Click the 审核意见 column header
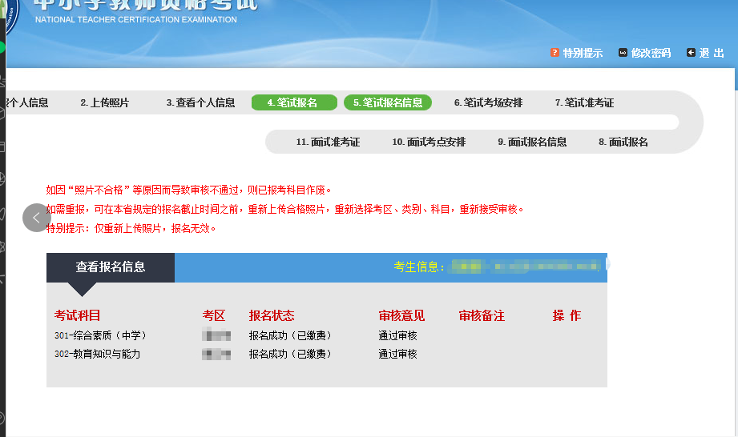This screenshot has height=437, width=738. (401, 315)
